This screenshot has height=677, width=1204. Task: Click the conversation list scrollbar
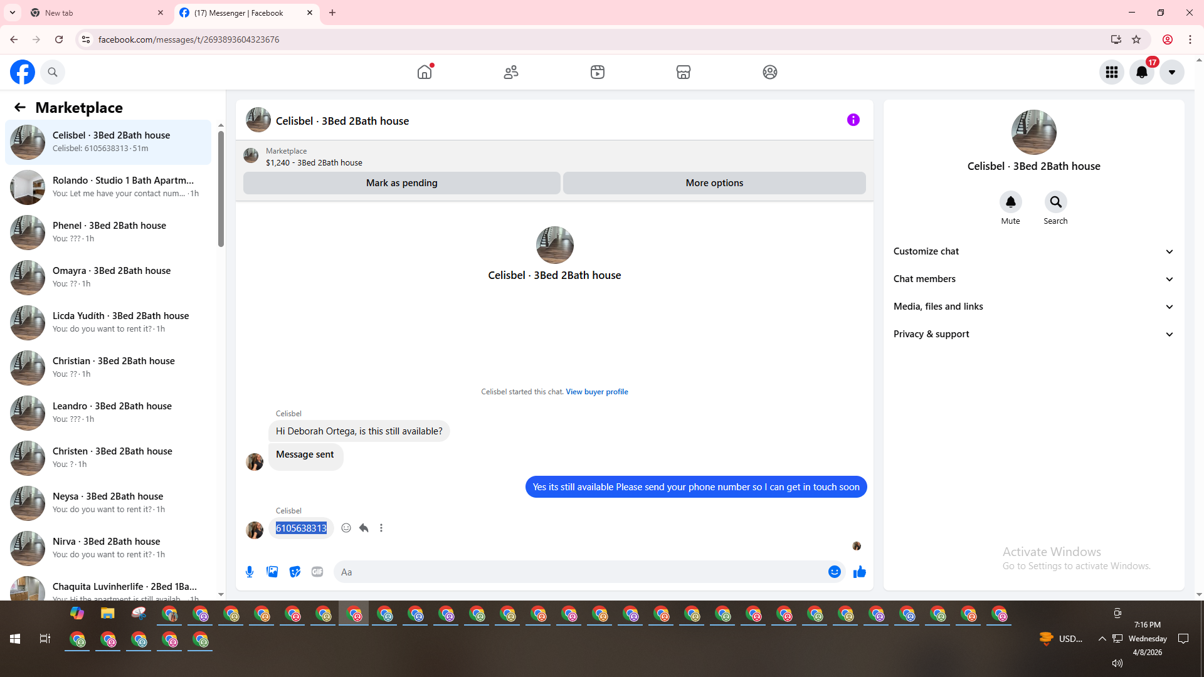tap(221, 188)
